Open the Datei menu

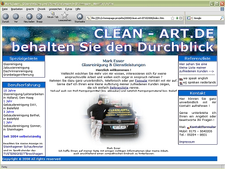coord(5,9)
